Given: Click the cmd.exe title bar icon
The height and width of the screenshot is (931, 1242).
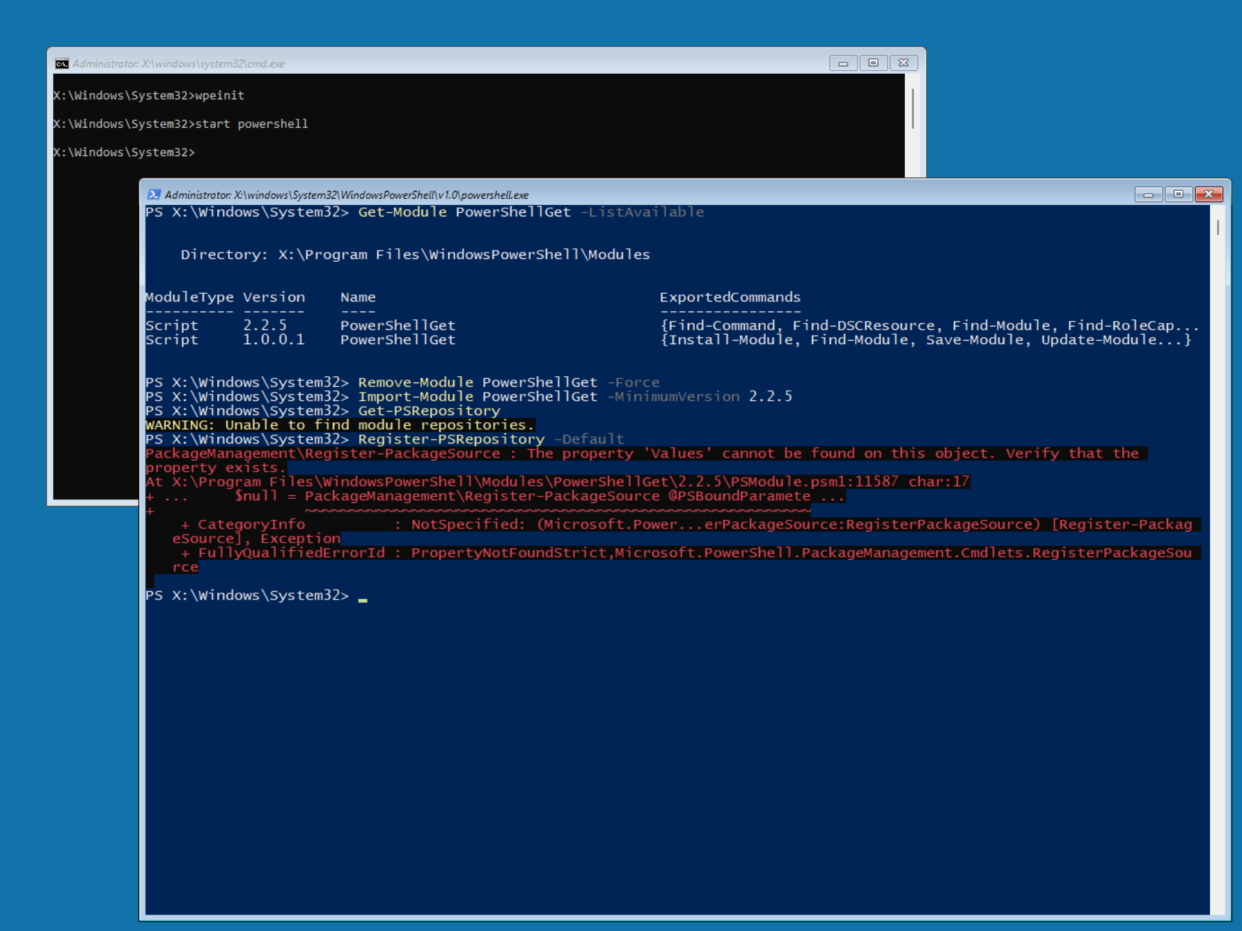Looking at the screenshot, I should click(x=62, y=64).
